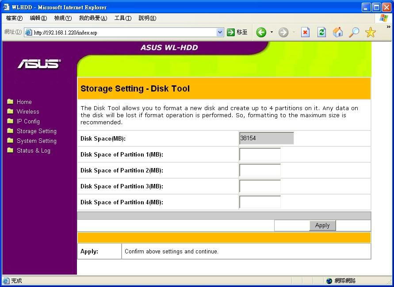Click the Storage Setting folder icon
Image resolution: width=394 pixels, height=287 pixels.
pos(10,130)
